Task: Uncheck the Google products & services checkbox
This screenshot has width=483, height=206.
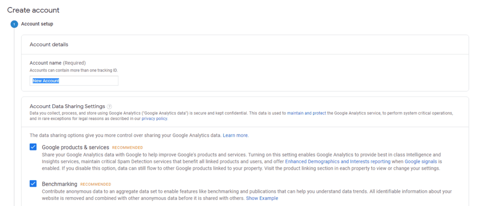Action: pos(33,147)
